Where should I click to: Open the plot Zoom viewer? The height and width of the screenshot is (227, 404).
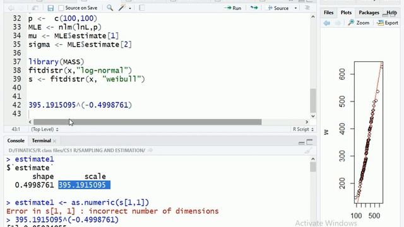coord(359,23)
